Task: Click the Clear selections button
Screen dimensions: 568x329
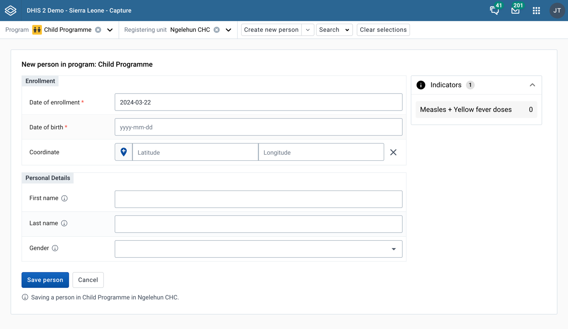Action: [383, 30]
